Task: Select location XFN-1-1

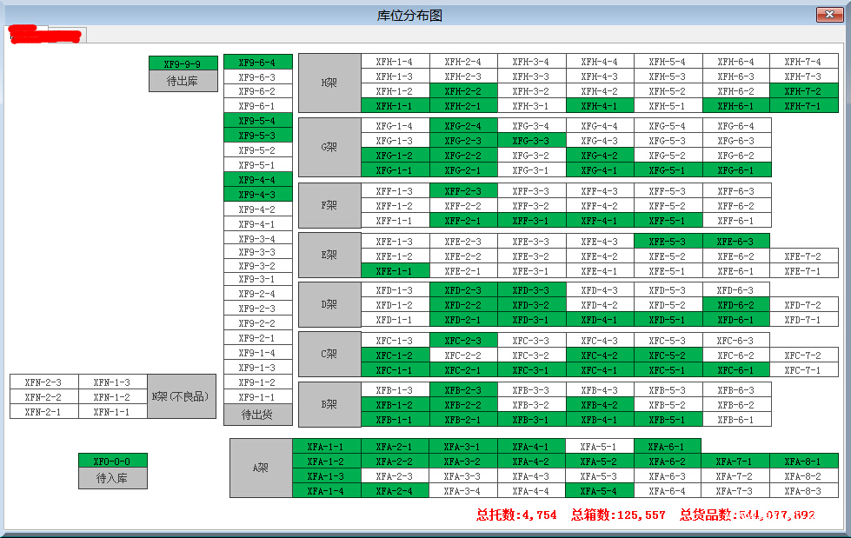Action: coord(112,412)
